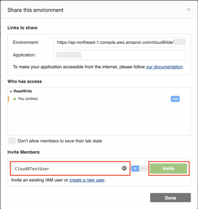
Task: Click the Share this environment title
Action: (35, 10)
